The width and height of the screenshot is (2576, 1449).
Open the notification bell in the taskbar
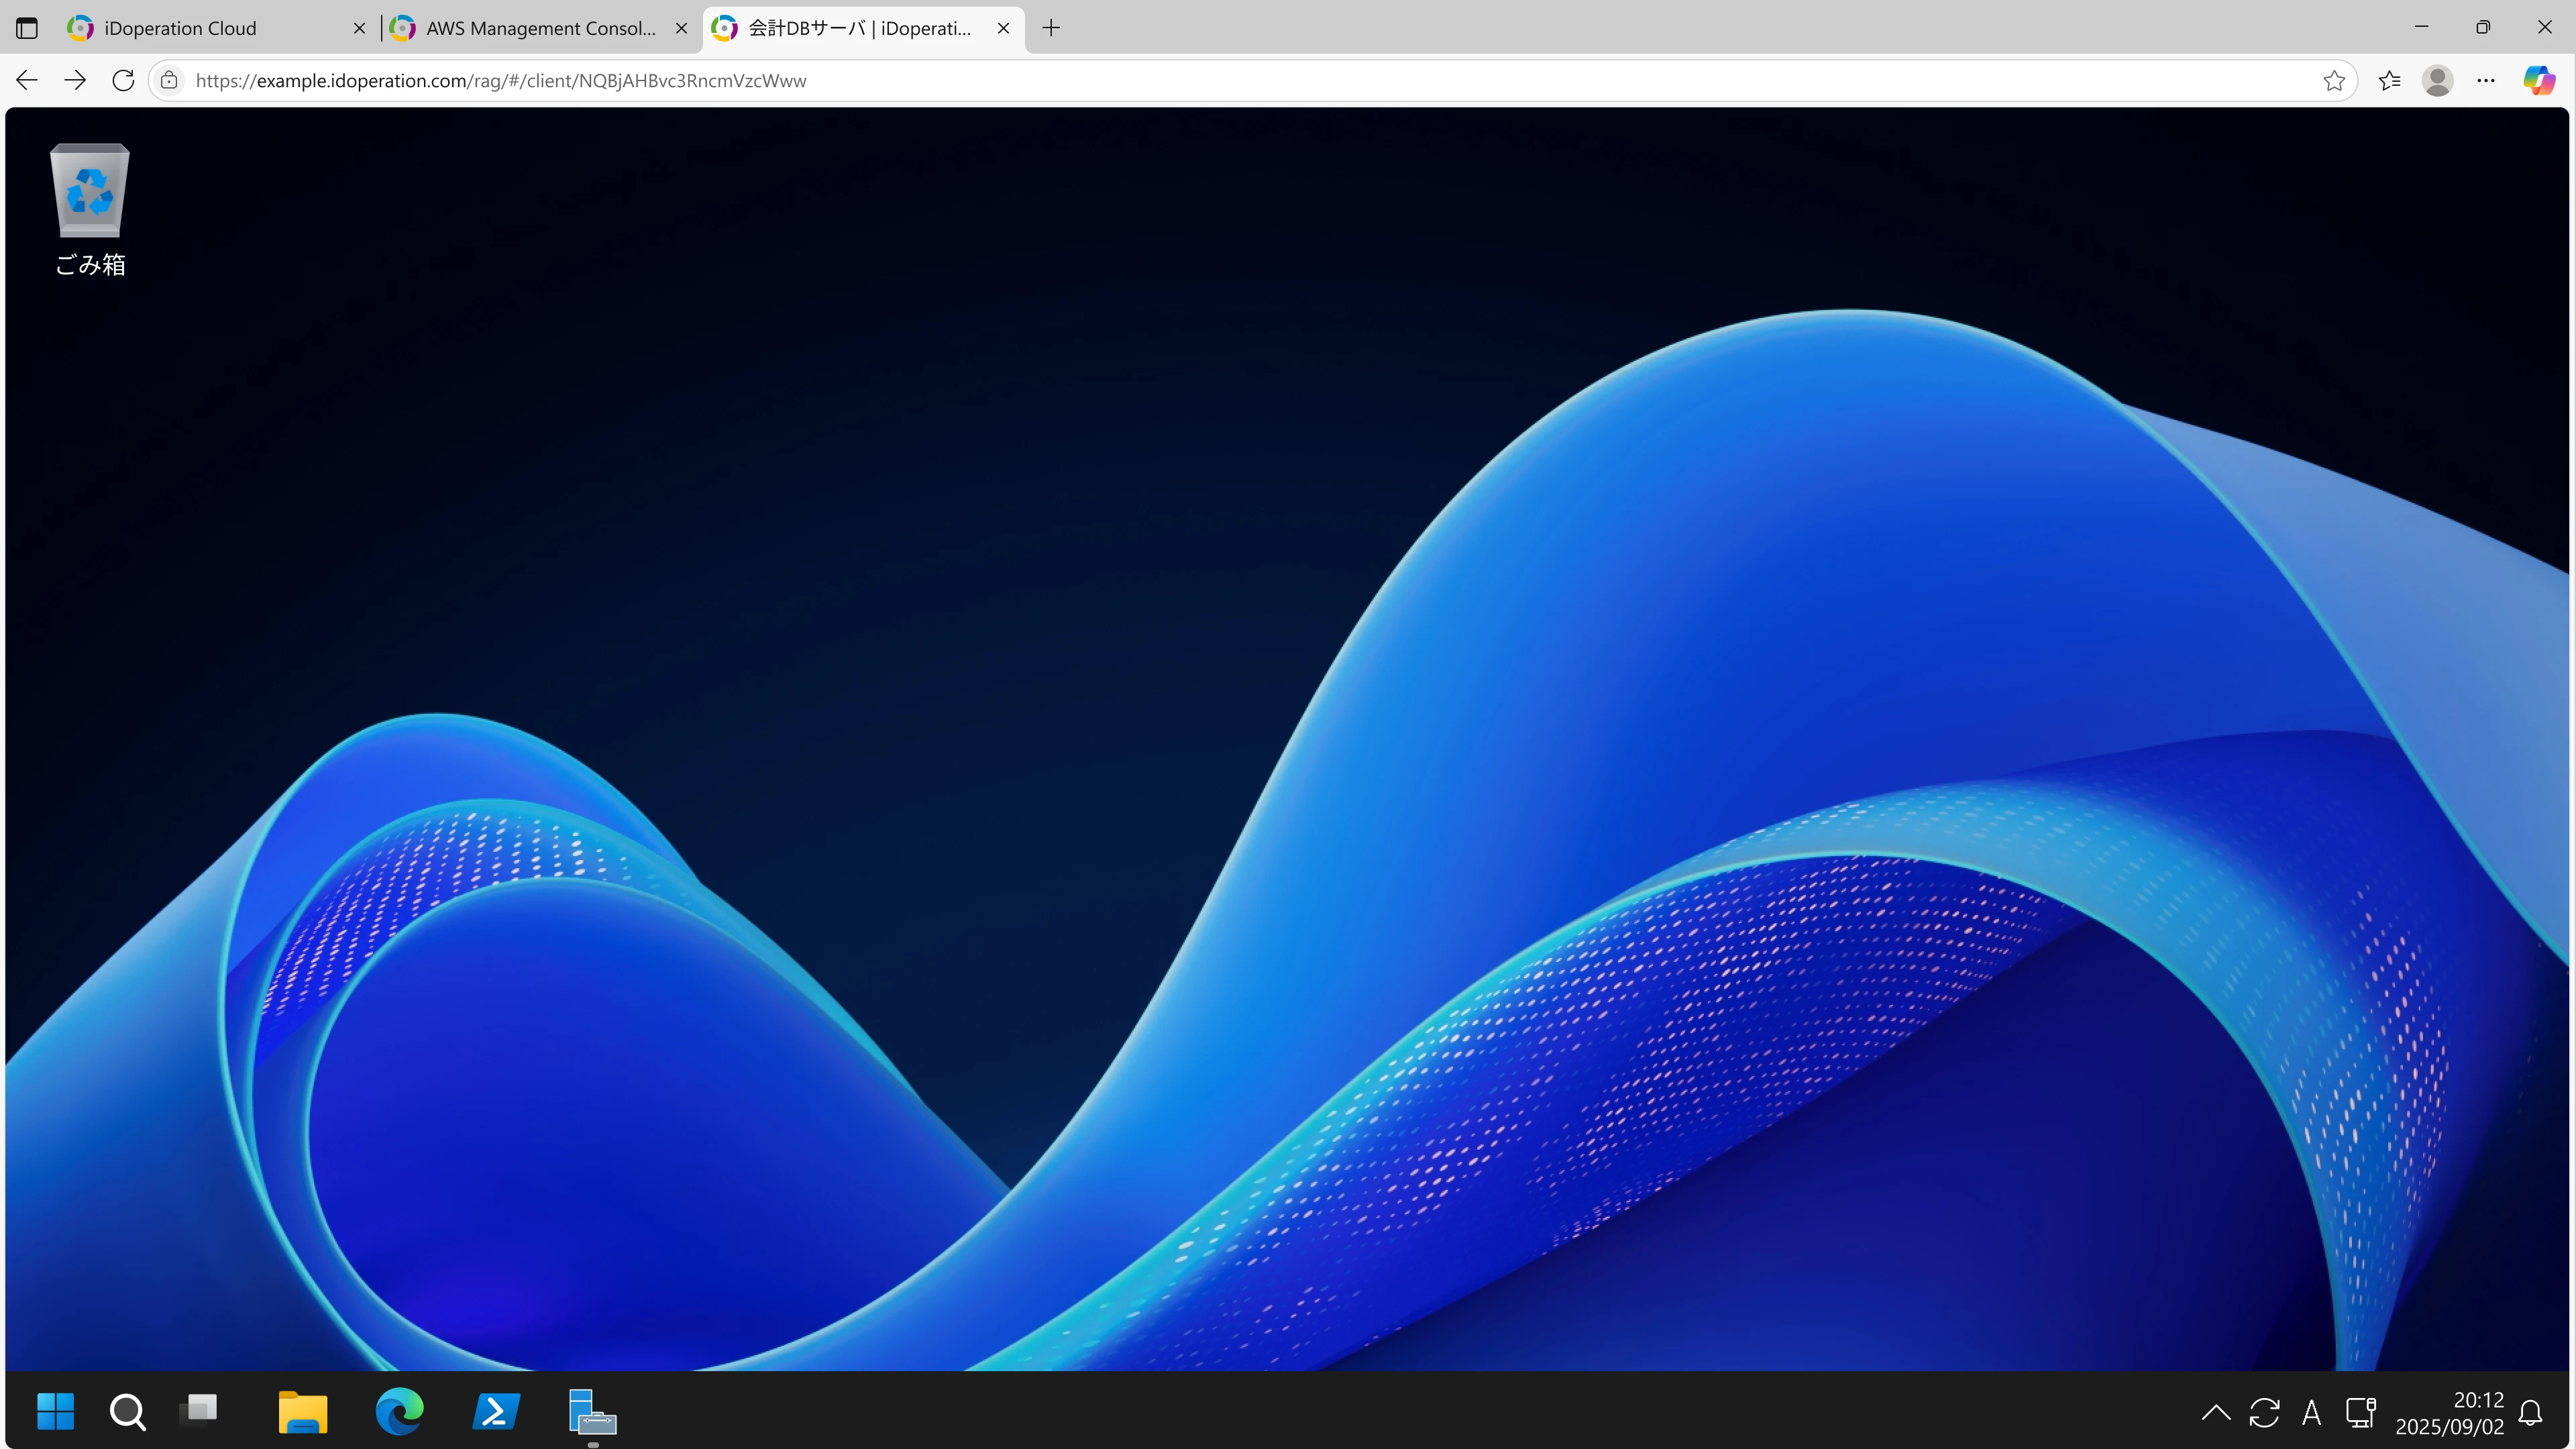pos(2530,1412)
